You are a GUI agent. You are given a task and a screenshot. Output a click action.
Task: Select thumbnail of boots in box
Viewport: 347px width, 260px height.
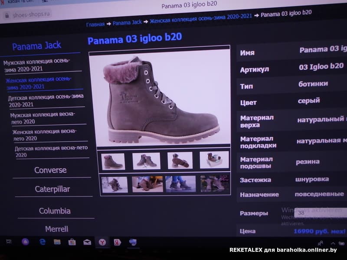pos(214,160)
